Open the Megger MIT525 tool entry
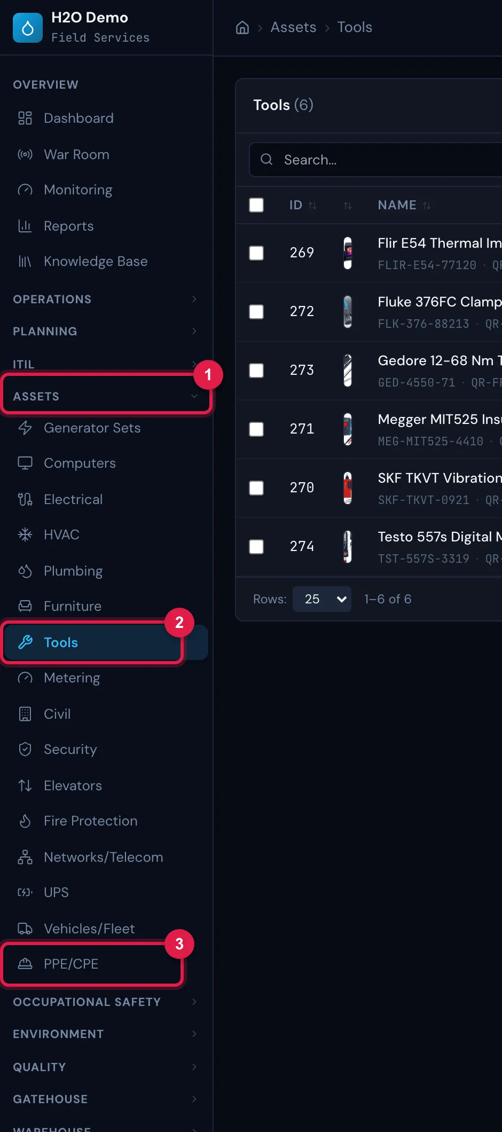502x1132 pixels. point(440,419)
